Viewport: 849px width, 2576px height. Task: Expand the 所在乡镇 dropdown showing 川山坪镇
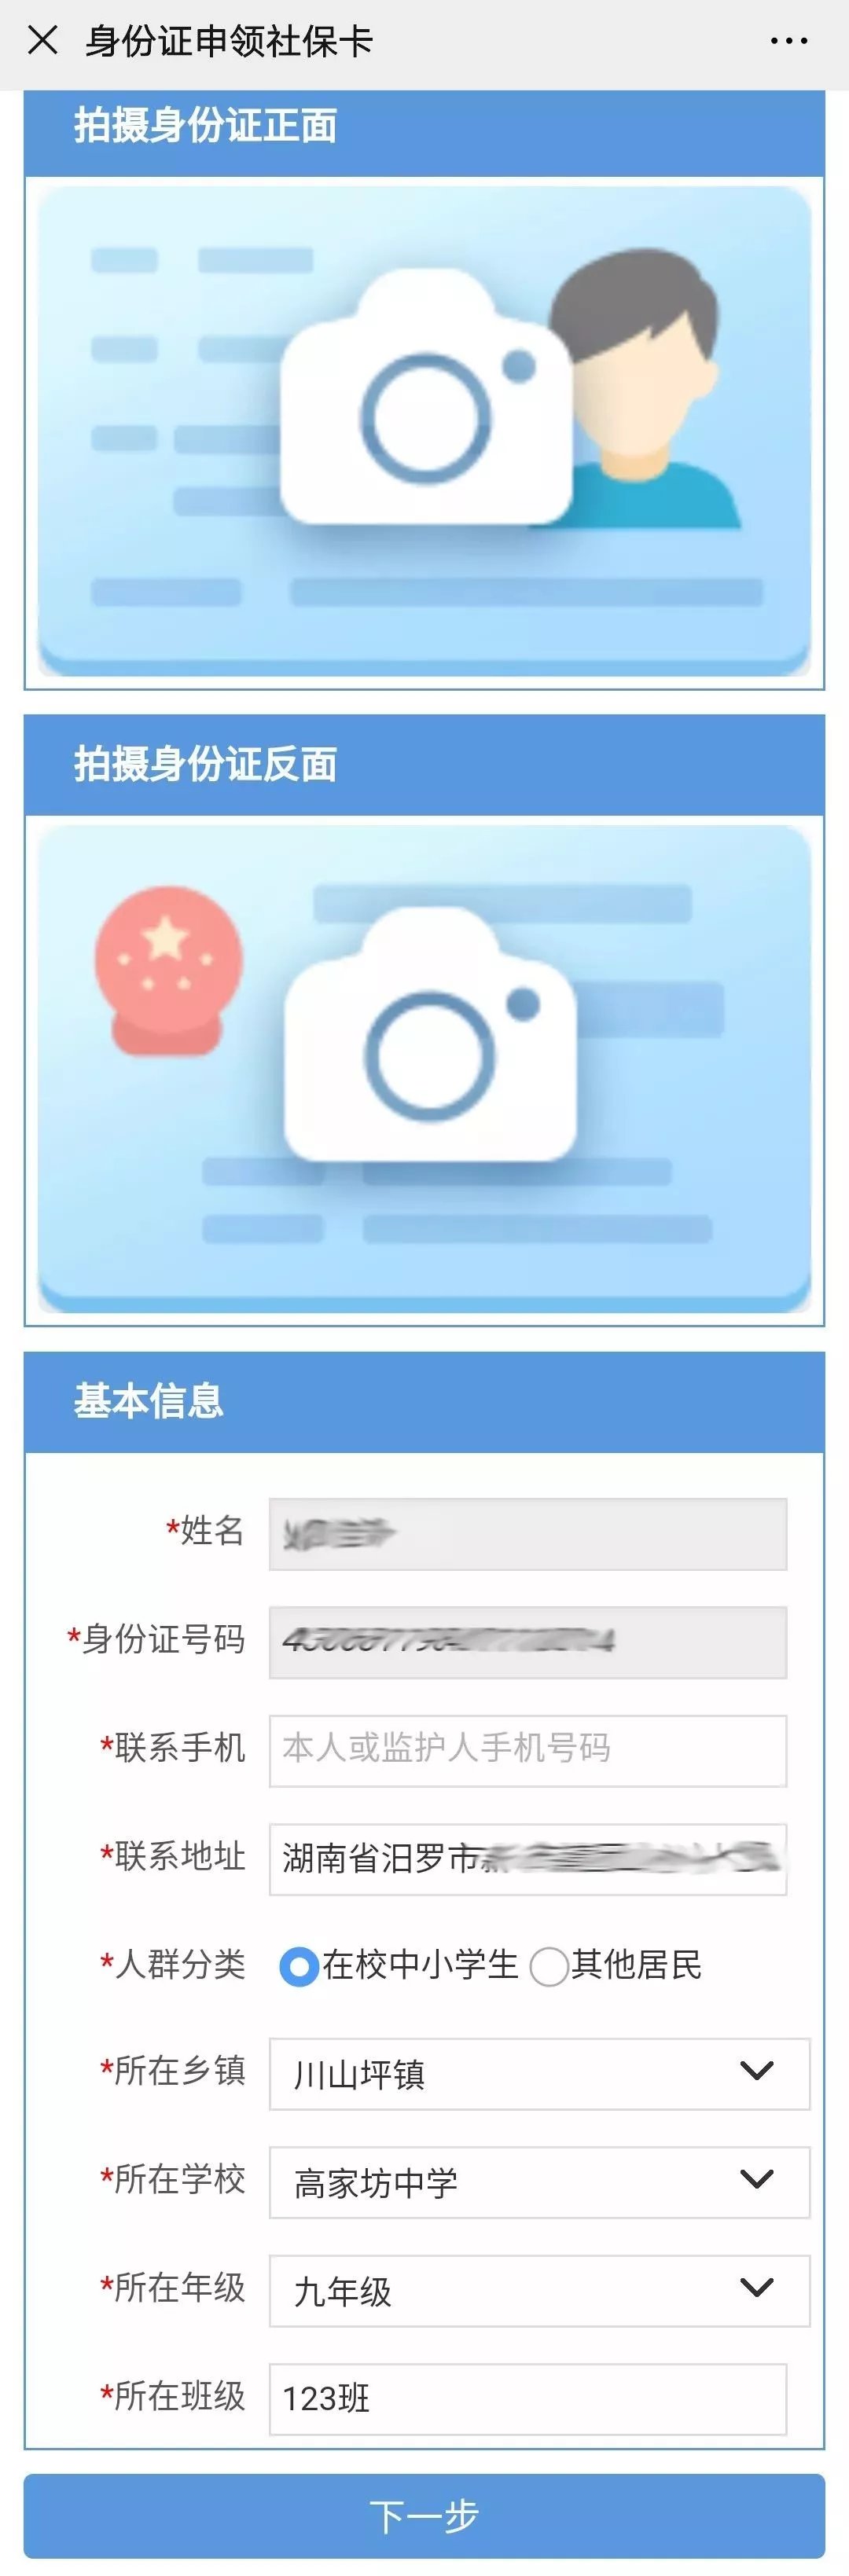pos(539,2074)
